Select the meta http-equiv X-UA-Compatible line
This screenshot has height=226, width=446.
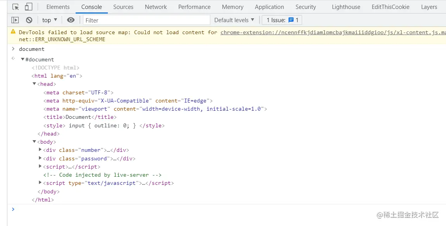click(x=128, y=101)
